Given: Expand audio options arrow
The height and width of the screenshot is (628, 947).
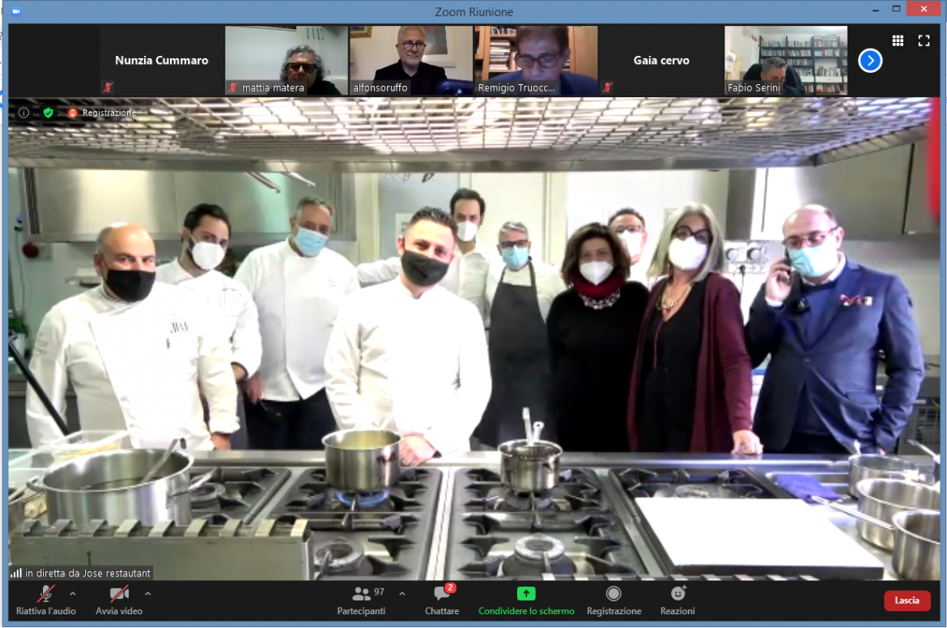Looking at the screenshot, I should click(x=73, y=593).
